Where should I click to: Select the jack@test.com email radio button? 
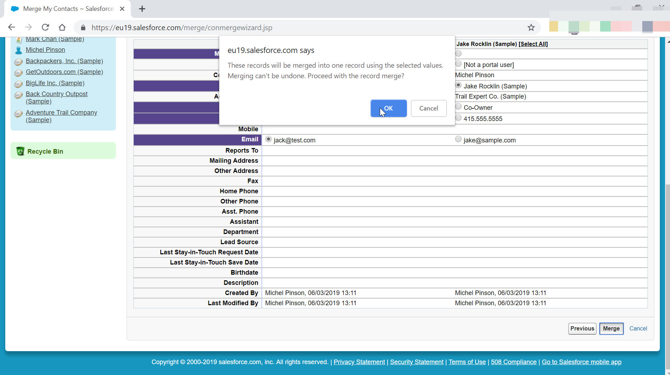click(x=268, y=139)
